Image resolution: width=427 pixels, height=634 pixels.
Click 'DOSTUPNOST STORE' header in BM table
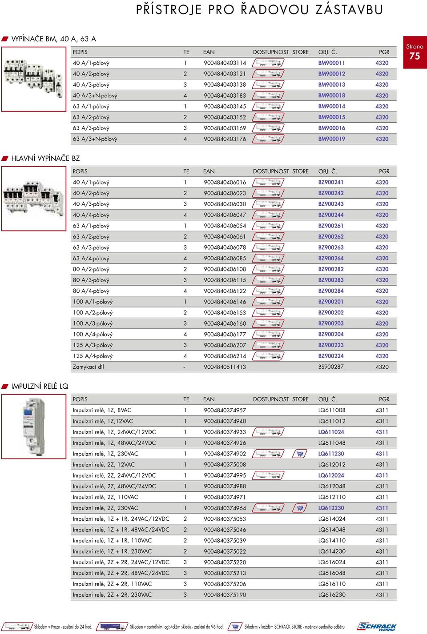click(x=281, y=52)
